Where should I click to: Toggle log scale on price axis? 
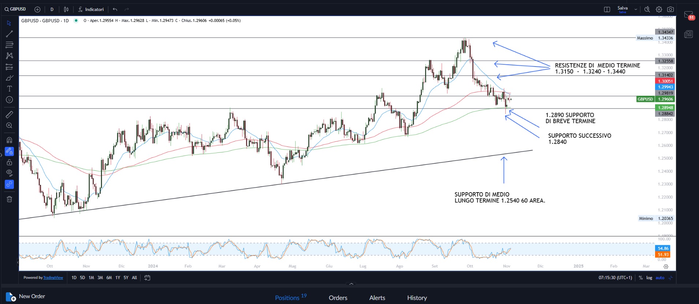(x=649, y=278)
